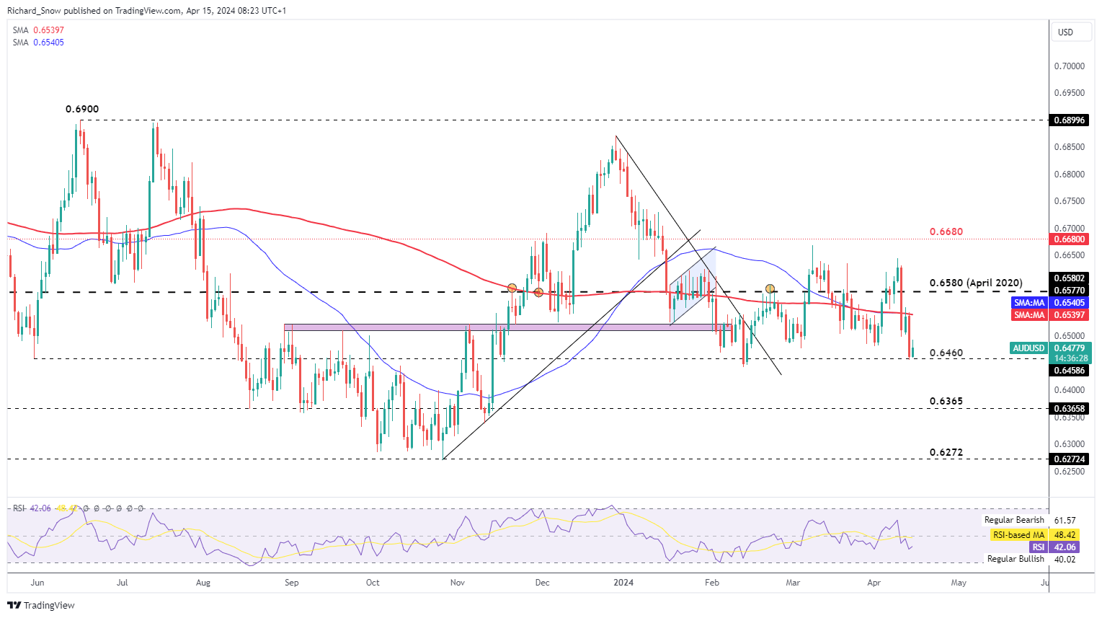
Task: Click Nov on the time axis
Action: pyautogui.click(x=457, y=582)
